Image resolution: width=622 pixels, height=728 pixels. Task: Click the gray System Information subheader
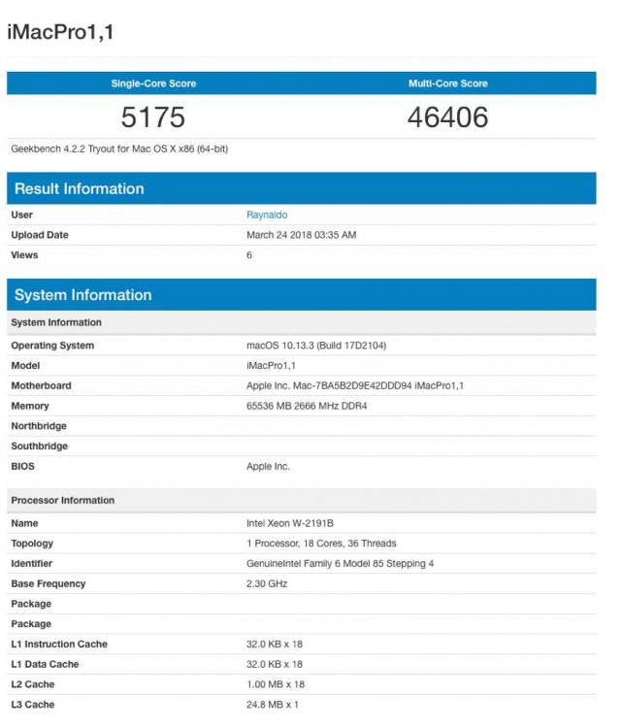[x=301, y=322]
